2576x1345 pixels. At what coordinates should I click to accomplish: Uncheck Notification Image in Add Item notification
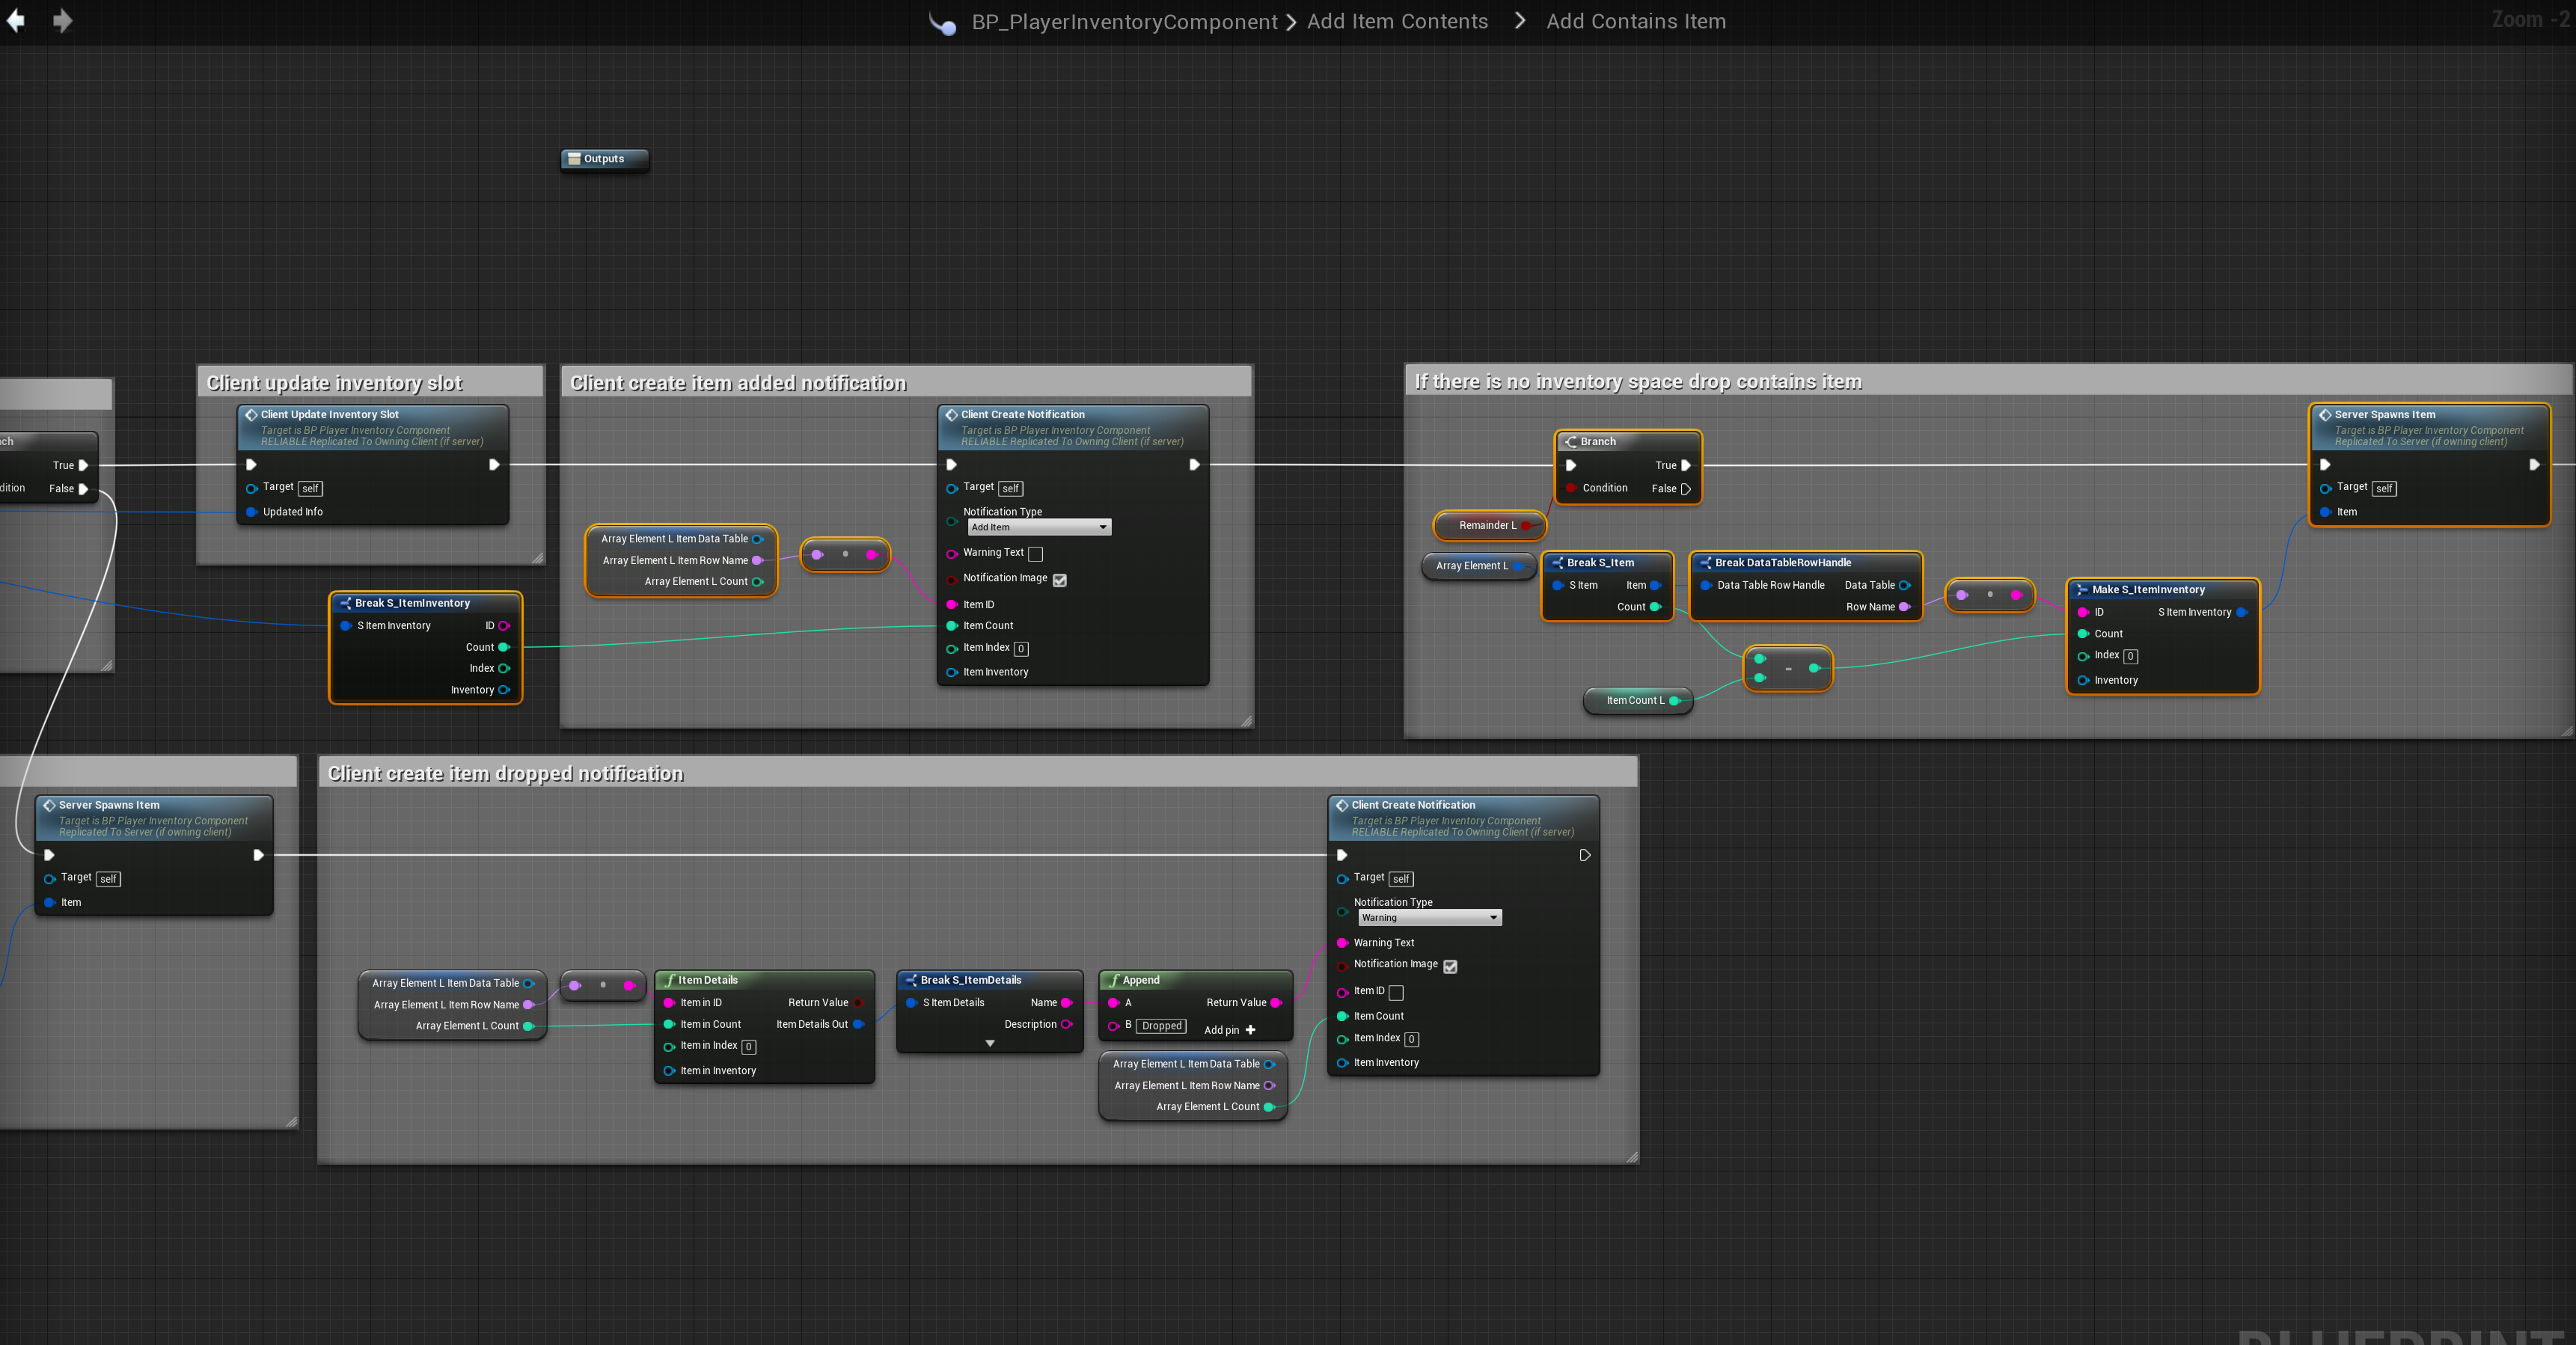tap(1060, 580)
